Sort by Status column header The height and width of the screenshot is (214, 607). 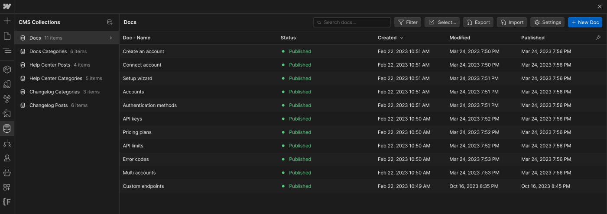(x=288, y=38)
